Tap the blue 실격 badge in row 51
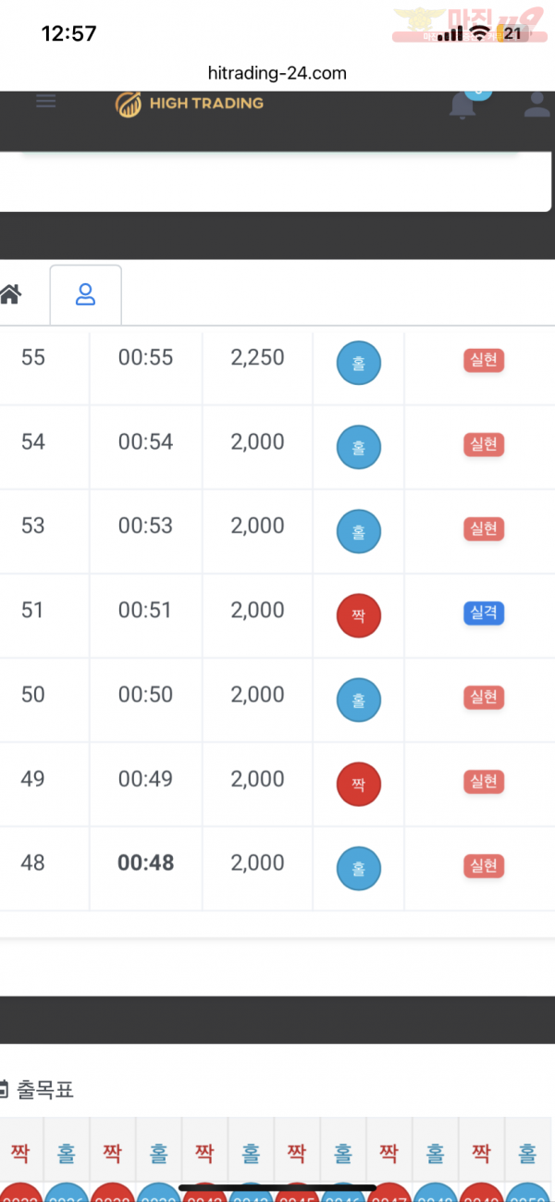555x1202 pixels. point(484,613)
